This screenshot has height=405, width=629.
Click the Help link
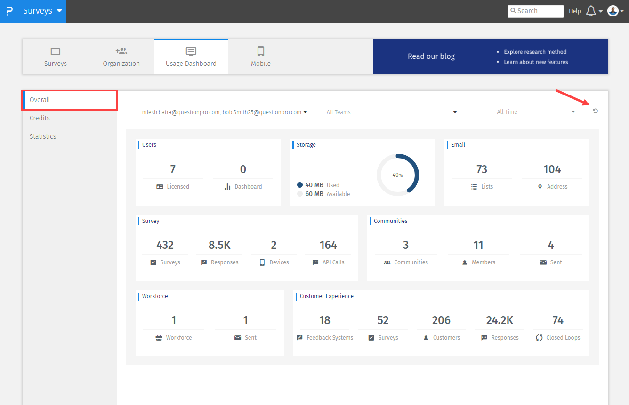click(x=574, y=11)
